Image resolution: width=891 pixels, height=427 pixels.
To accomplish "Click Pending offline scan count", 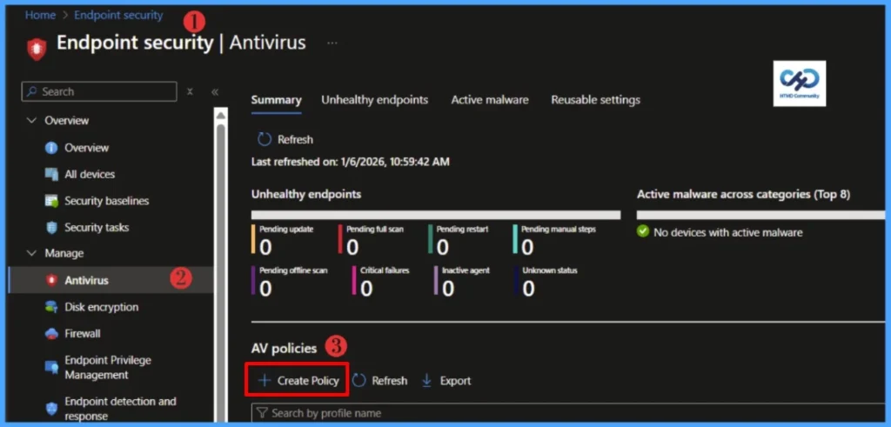I will coord(265,289).
